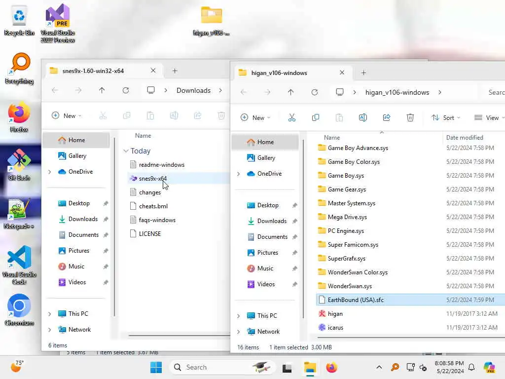Open New dropdown in snes9x window
This screenshot has height=379, width=505.
tap(67, 115)
